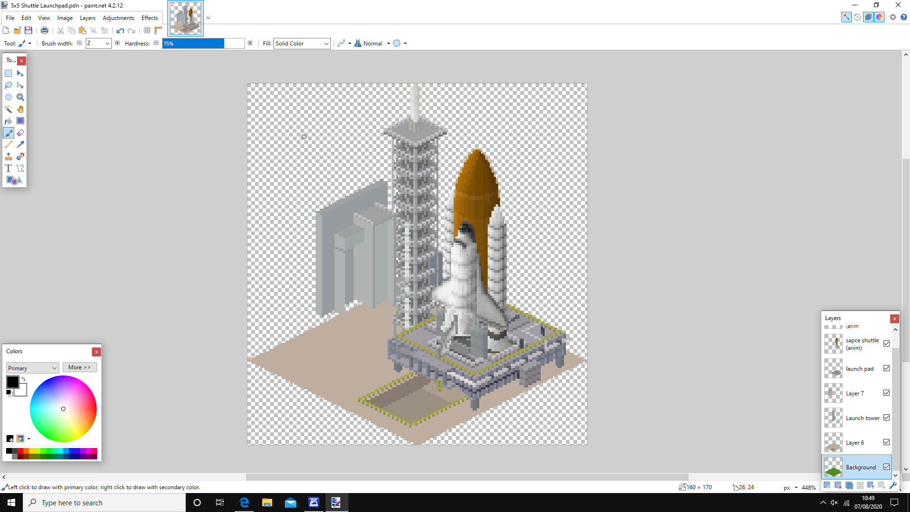Open the Effects menu
The width and height of the screenshot is (910, 512).
click(x=150, y=18)
